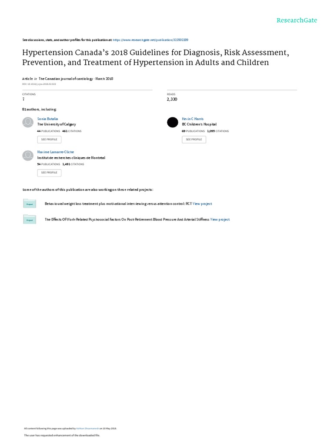Screen dimensions: 334x445
Task: Click the Reads count 2,330
Action: [x=173, y=100]
